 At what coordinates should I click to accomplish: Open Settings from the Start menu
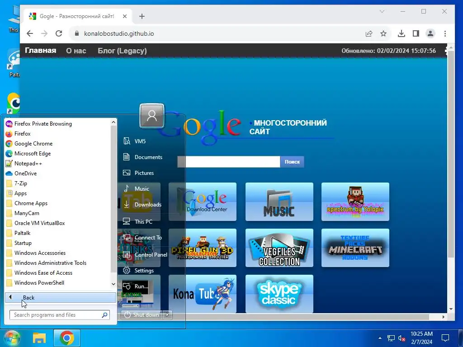click(x=139, y=271)
